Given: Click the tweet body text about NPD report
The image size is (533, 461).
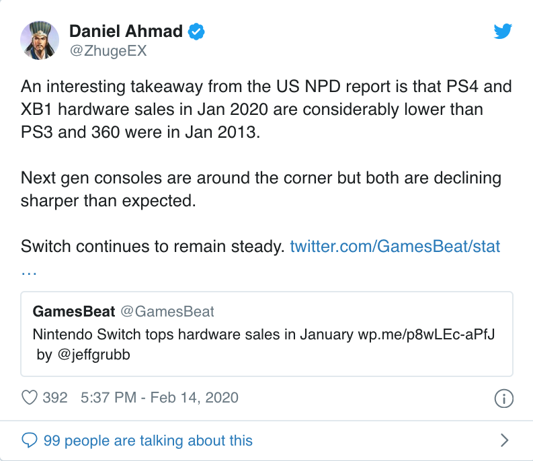Looking at the screenshot, I should 255,108.
